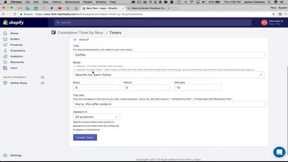This screenshot has height=162, width=288.
Task: Click the Wi-Fi menu bar icon
Action: pyautogui.click(x=192, y=2)
